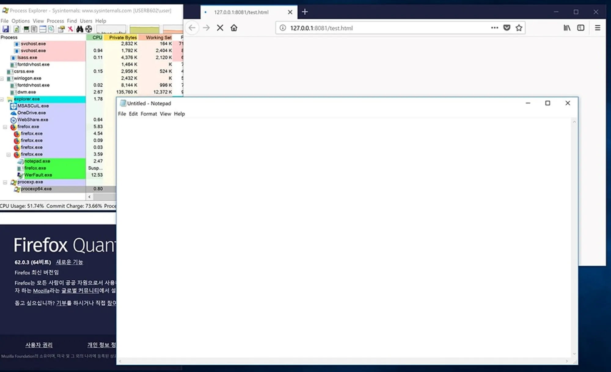This screenshot has width=611, height=372.
Task: Click Firefox home button
Action: tap(234, 28)
